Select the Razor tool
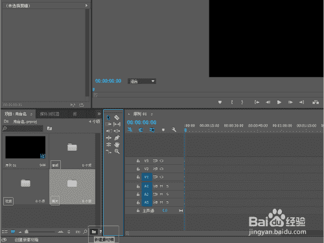The image size is (324, 243). tap(117, 118)
